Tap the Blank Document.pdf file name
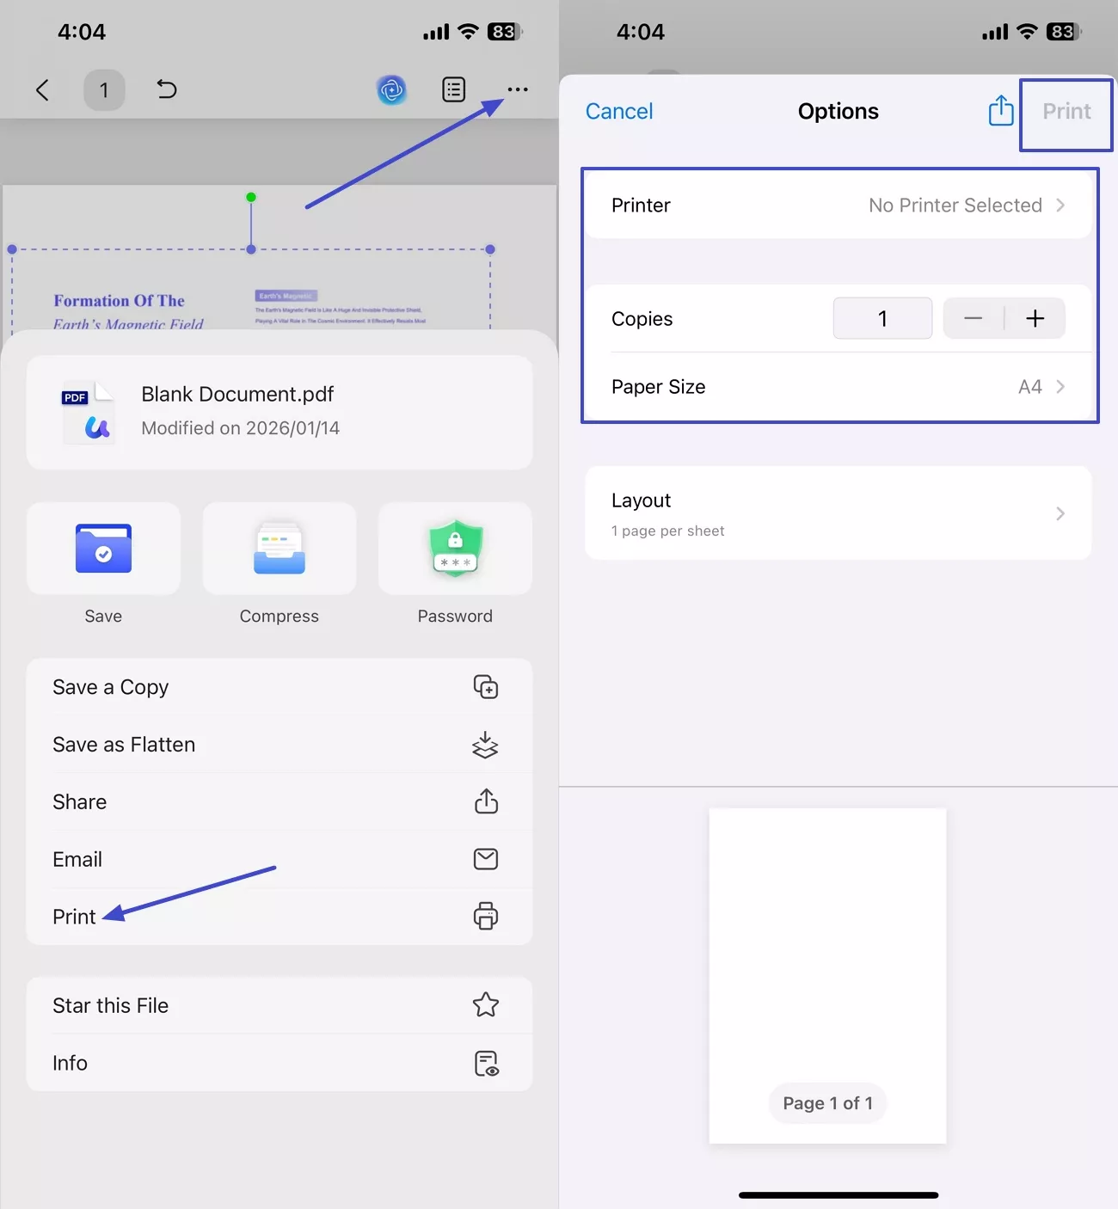The width and height of the screenshot is (1118, 1209). point(237,394)
